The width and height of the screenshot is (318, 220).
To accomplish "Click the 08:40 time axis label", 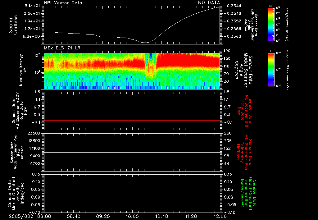I will tap(74, 216).
